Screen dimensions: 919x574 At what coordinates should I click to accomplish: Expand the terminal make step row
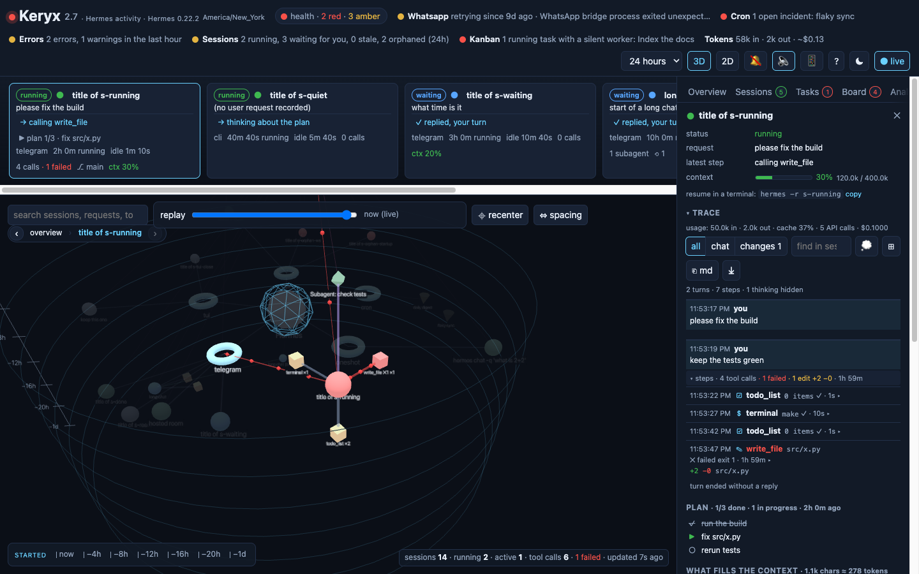(793, 413)
